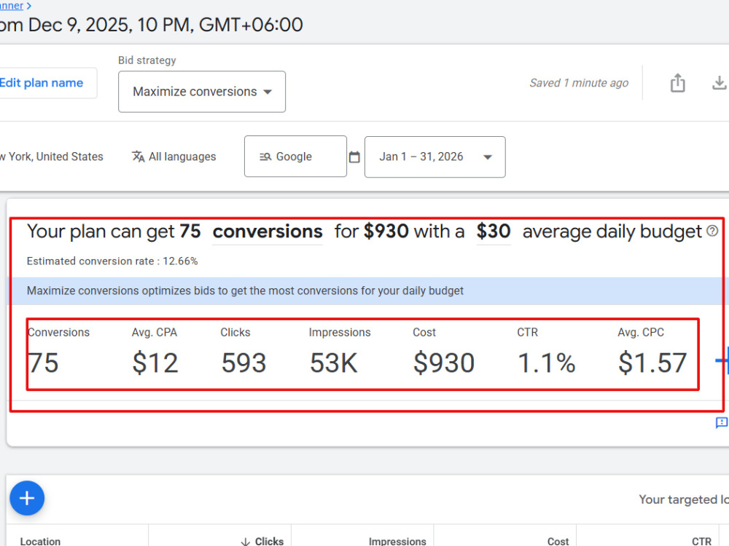729x546 pixels.
Task: Click the Cost table column header
Action: coord(558,541)
